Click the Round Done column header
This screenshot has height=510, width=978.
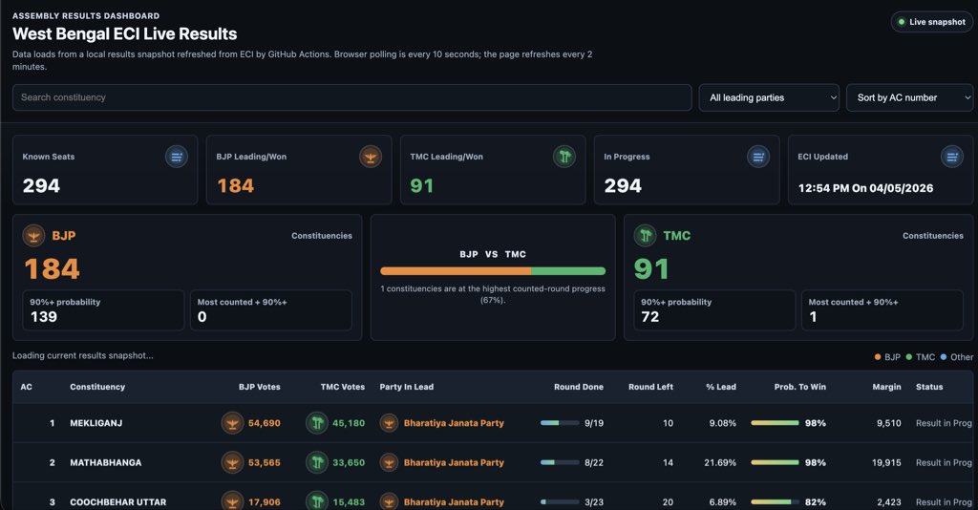[579, 387]
